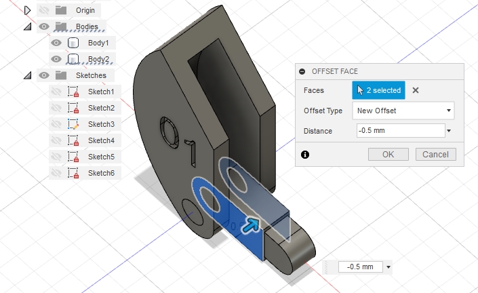Show hidden Sketch6

click(56, 173)
